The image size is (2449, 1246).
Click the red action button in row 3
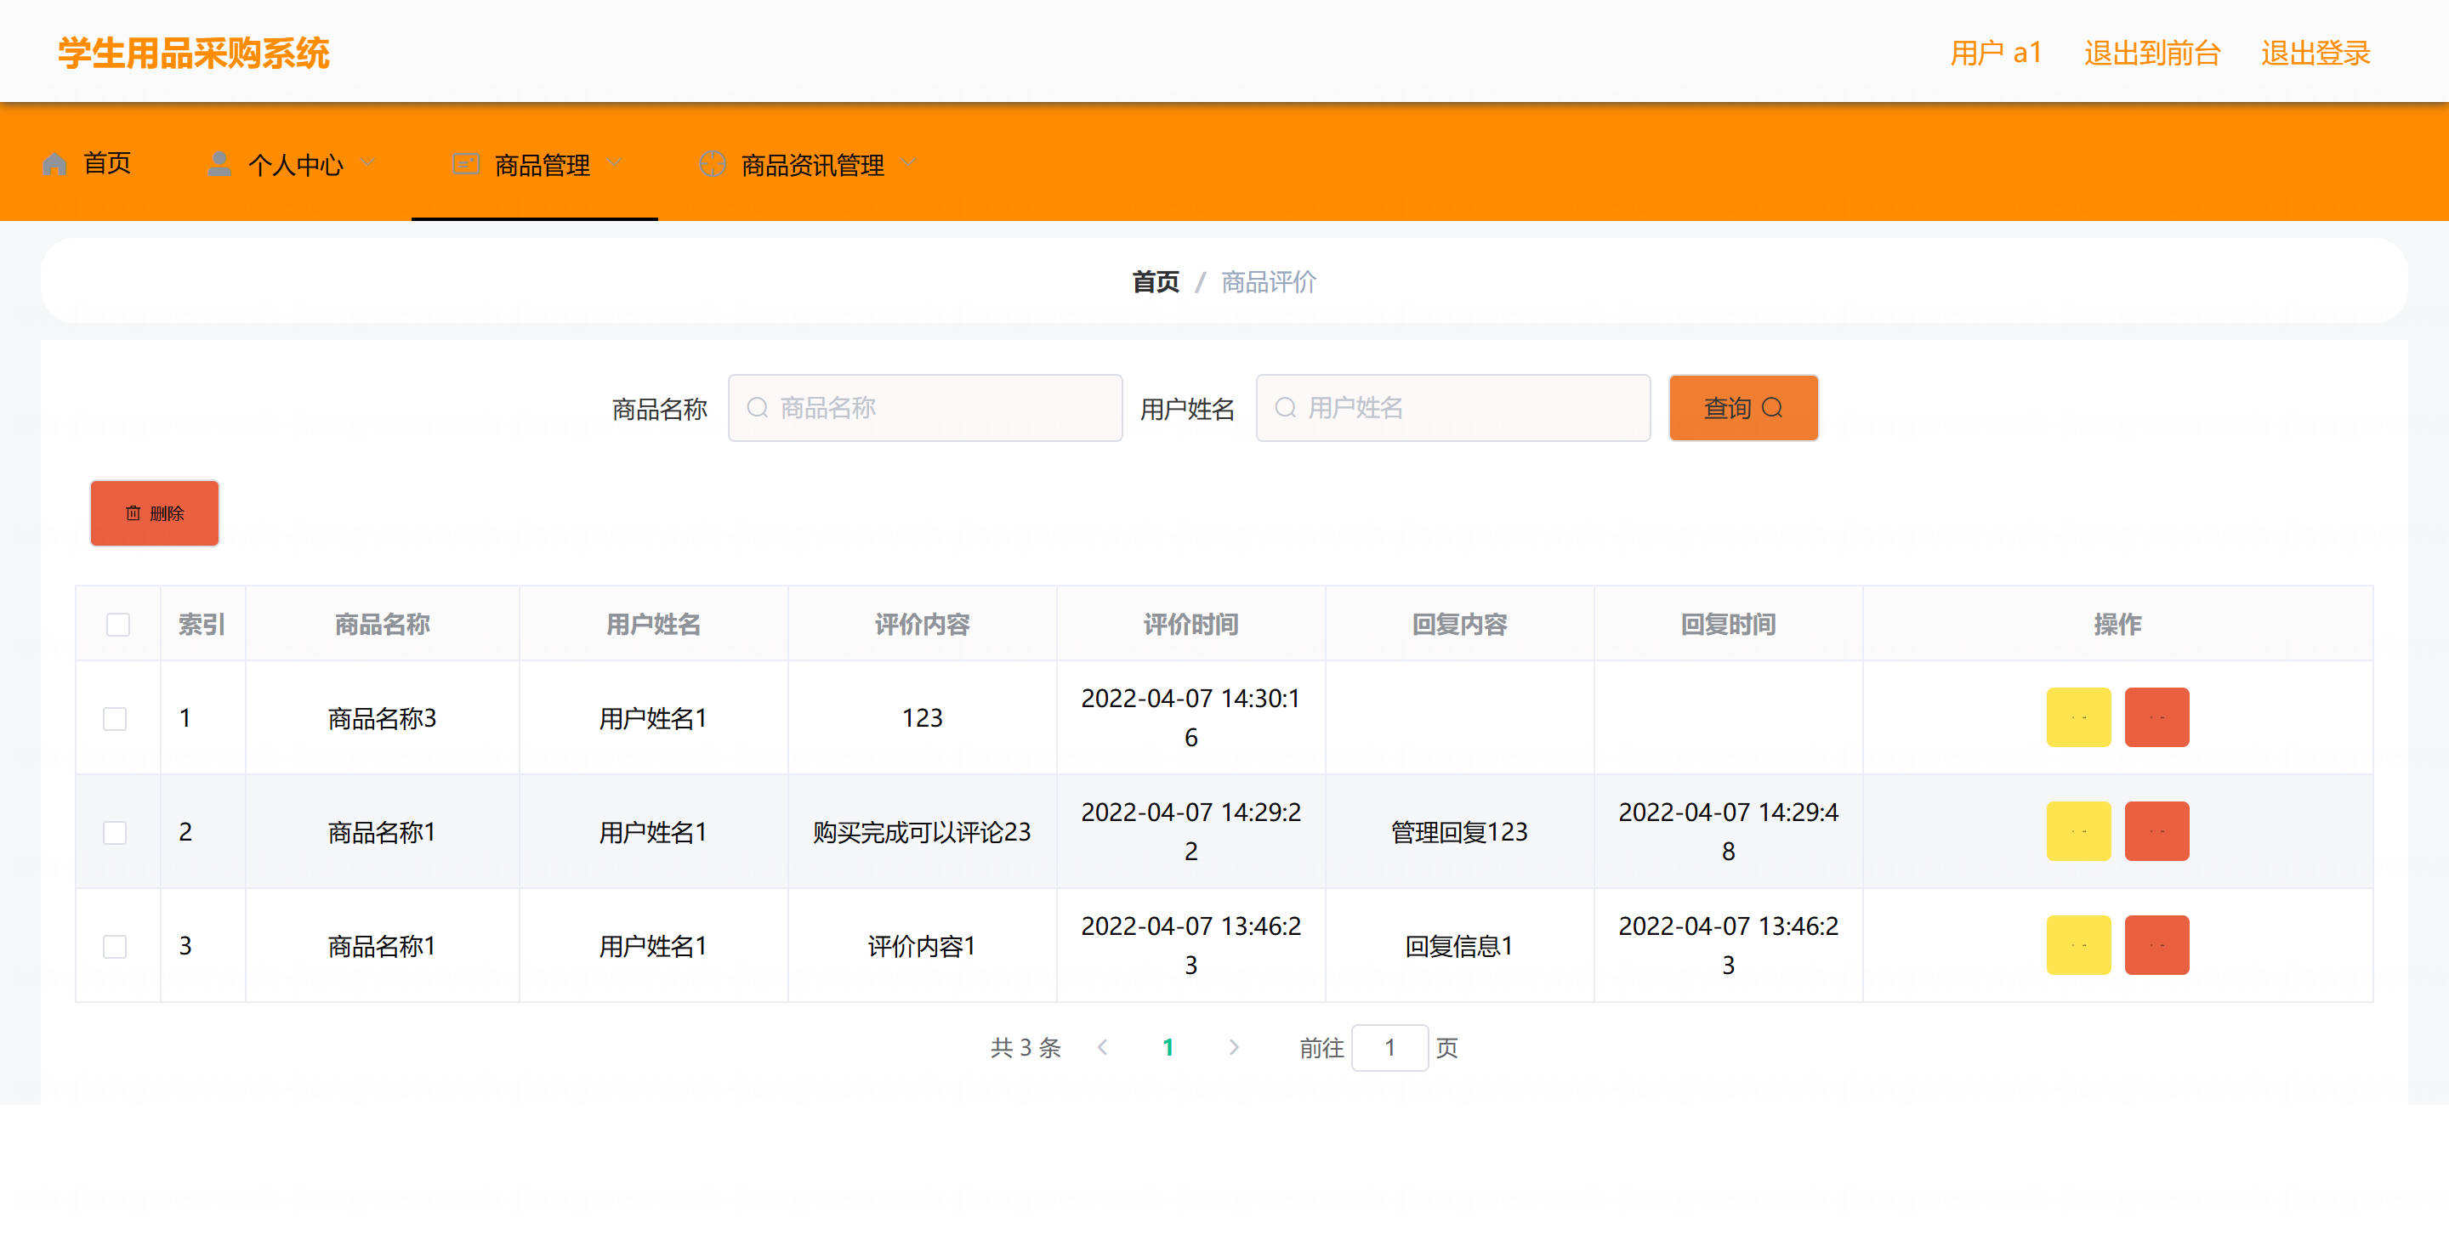pos(2156,946)
